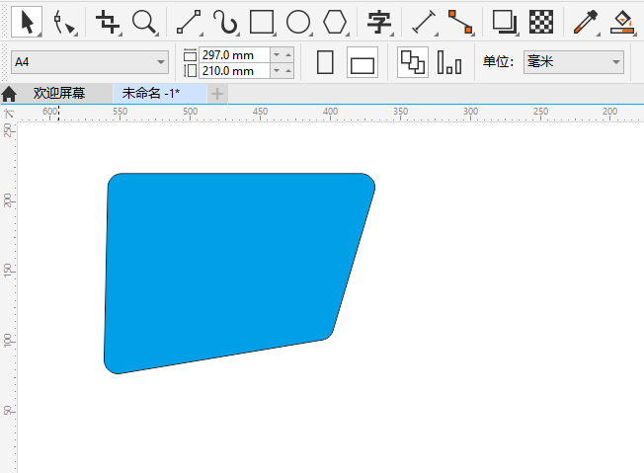Select the Eyedropper tool
Viewport: 644px width, 473px height.
(586, 21)
